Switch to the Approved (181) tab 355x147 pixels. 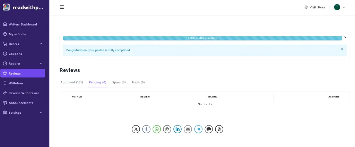pos(71,83)
